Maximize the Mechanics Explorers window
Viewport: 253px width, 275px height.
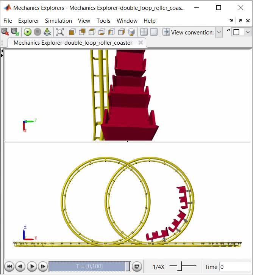coord(219,8)
